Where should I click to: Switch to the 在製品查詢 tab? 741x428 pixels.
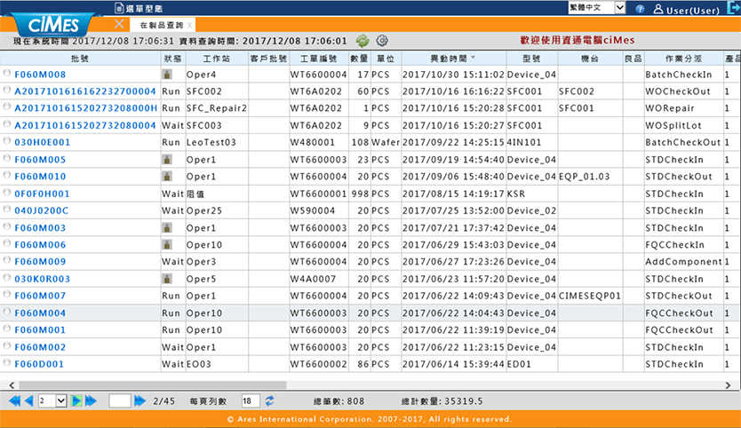(x=161, y=25)
